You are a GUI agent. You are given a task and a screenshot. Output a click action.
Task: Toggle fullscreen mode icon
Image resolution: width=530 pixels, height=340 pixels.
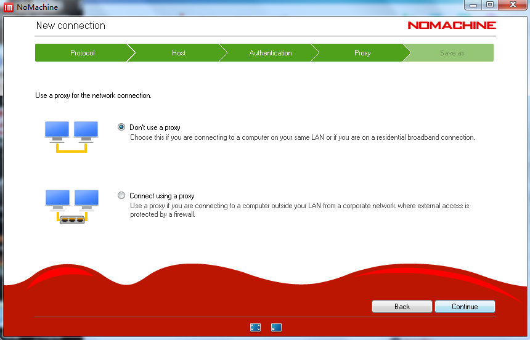point(256,327)
